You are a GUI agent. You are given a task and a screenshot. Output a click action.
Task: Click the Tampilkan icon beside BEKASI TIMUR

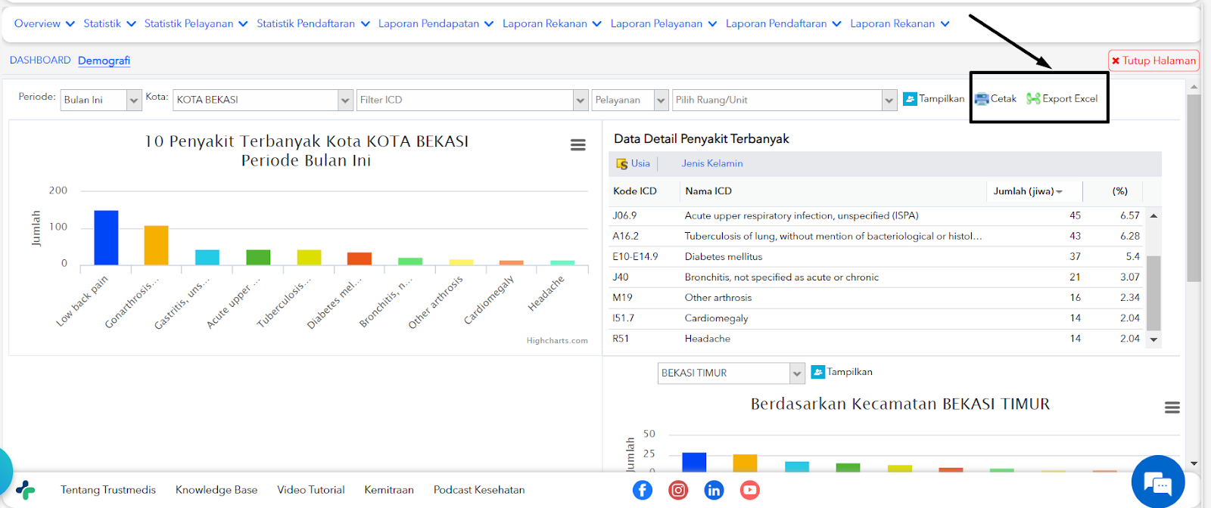(x=818, y=372)
